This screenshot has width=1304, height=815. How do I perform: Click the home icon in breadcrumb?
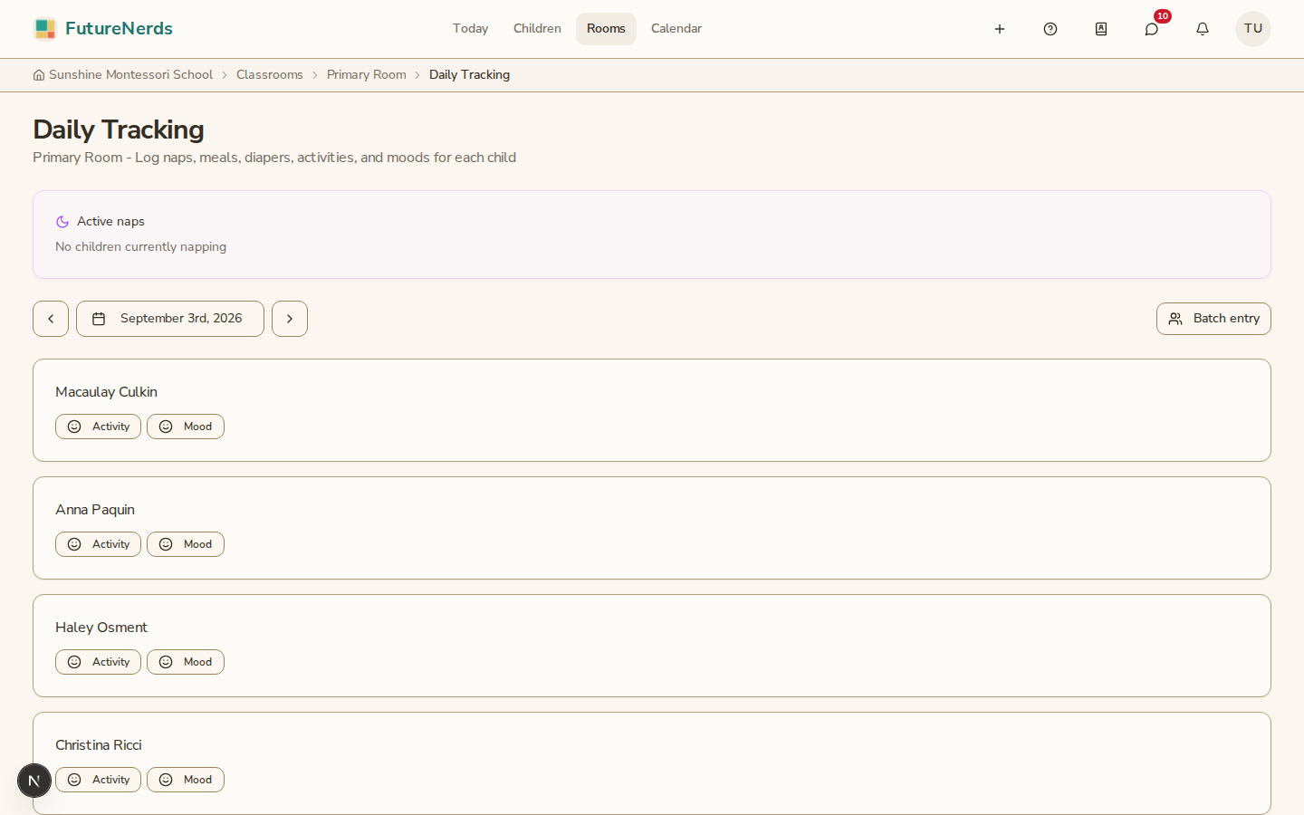39,75
